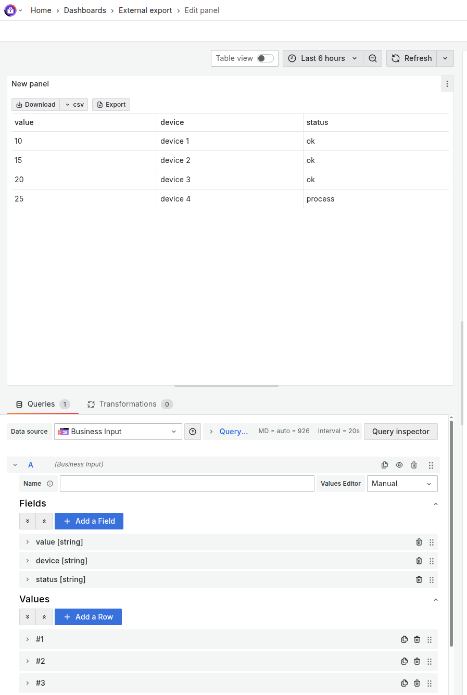
Task: Expand the value [string] field
Action: tap(28, 542)
